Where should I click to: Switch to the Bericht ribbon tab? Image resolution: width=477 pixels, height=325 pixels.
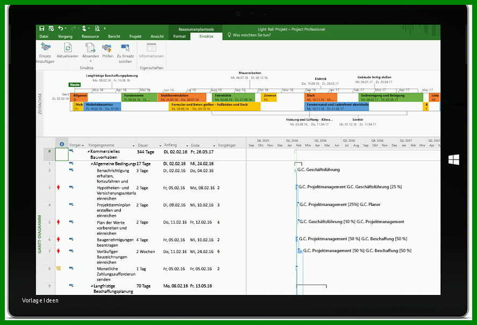tap(114, 36)
